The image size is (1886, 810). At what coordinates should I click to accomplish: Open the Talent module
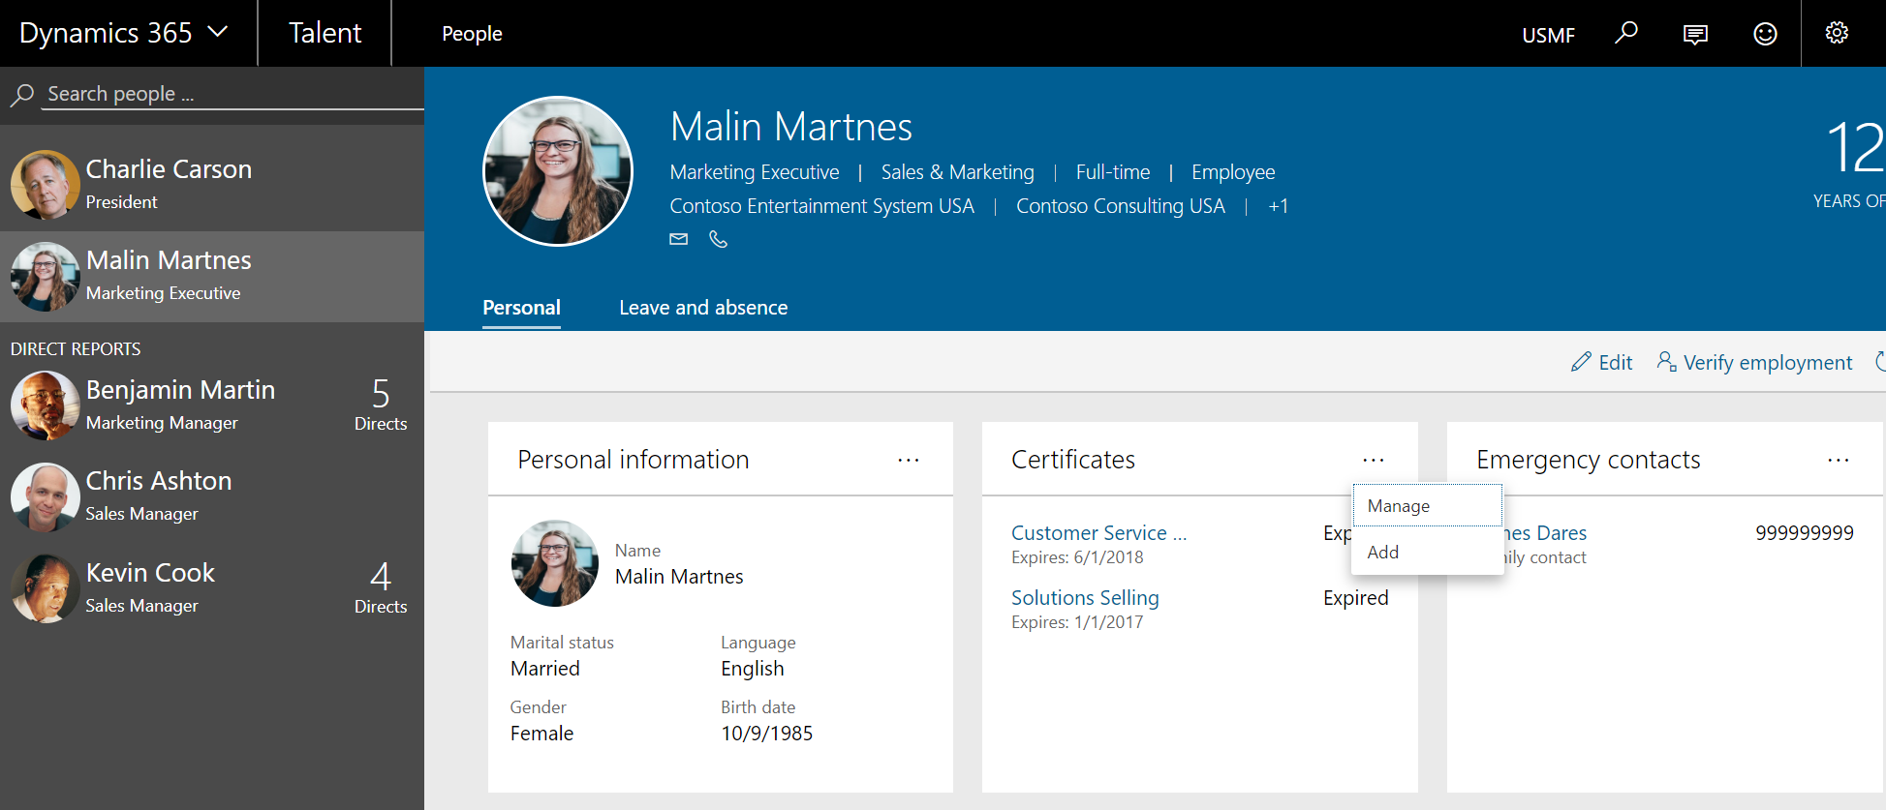(325, 33)
